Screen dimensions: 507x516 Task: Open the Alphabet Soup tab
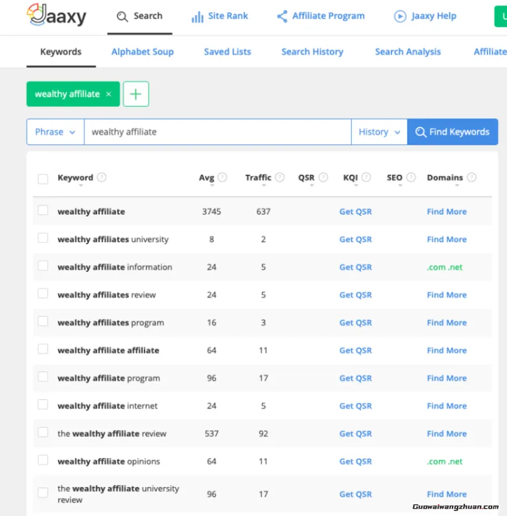click(x=143, y=52)
